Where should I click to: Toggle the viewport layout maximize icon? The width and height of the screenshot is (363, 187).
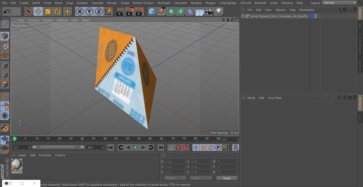pos(237,20)
